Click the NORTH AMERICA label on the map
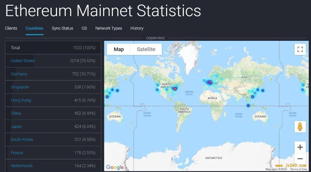311x172 pixels. tap(166, 86)
